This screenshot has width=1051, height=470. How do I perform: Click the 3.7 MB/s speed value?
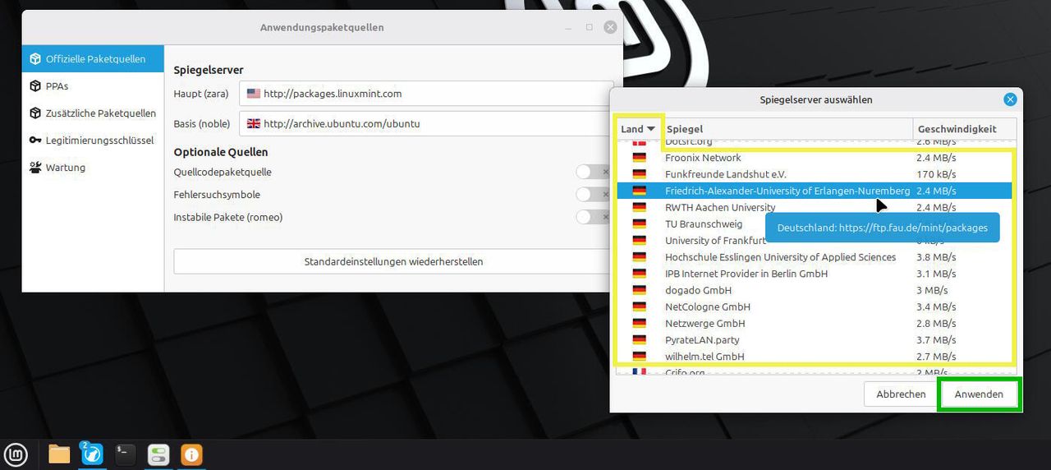point(936,340)
